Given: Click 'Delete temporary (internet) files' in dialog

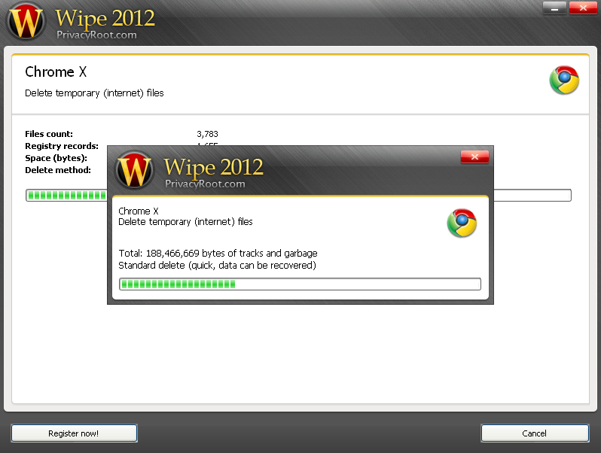Looking at the screenshot, I should 185,222.
